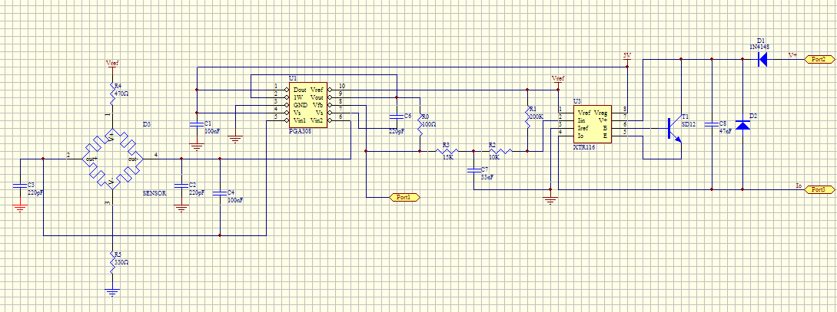837x312 pixels.
Task: Click the SD12 transistor value label
Action: (x=687, y=123)
